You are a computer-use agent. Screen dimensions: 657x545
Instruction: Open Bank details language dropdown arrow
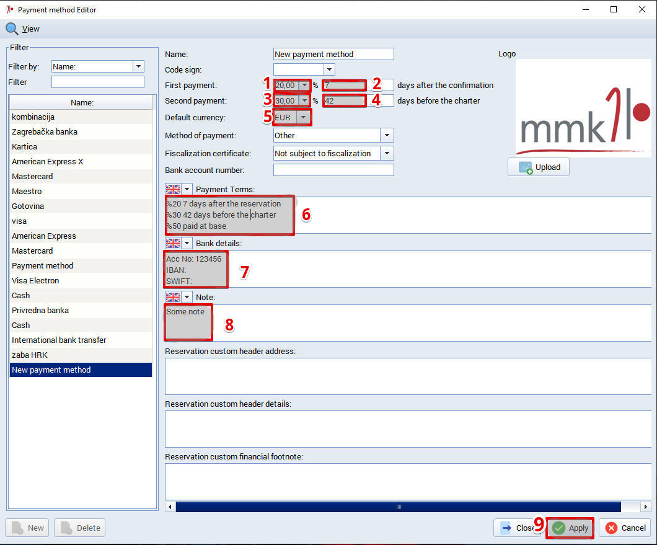pyautogui.click(x=187, y=243)
